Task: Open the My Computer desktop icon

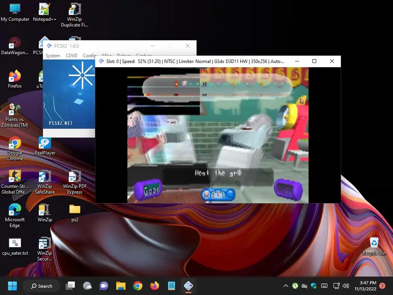Action: pos(15,13)
